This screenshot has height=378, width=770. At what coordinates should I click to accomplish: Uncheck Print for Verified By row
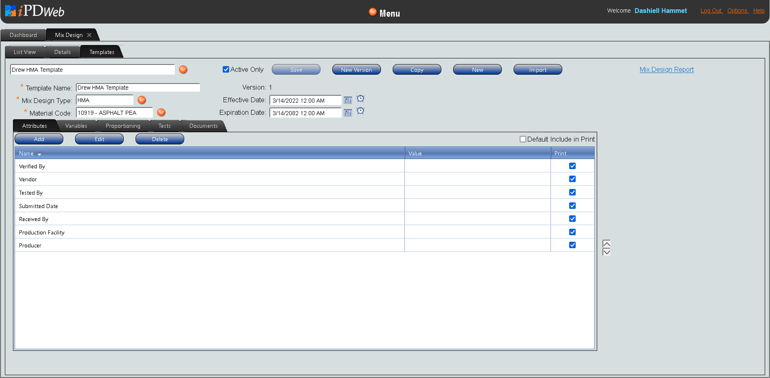572,166
